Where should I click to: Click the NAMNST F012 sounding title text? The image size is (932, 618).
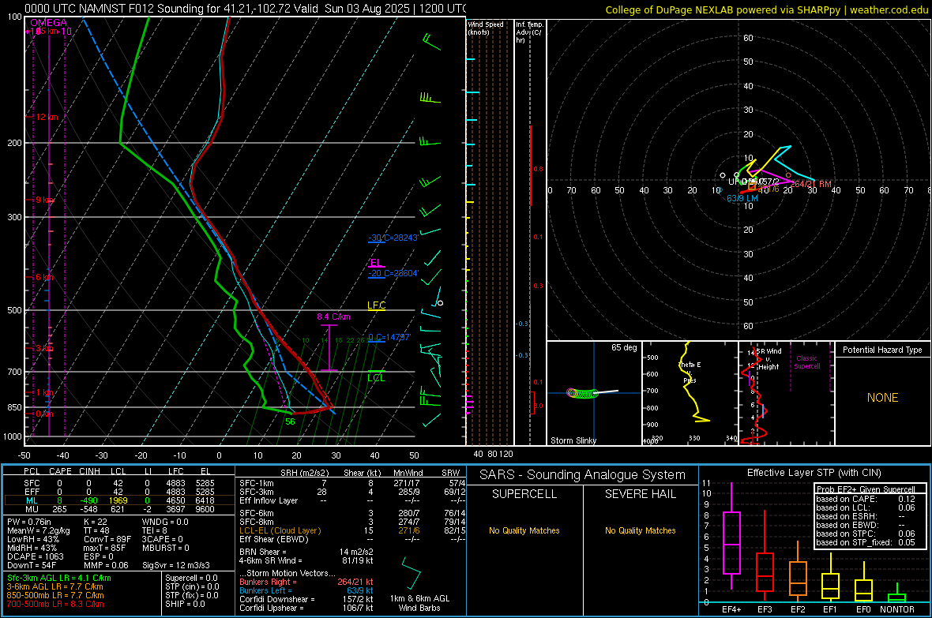(245, 9)
